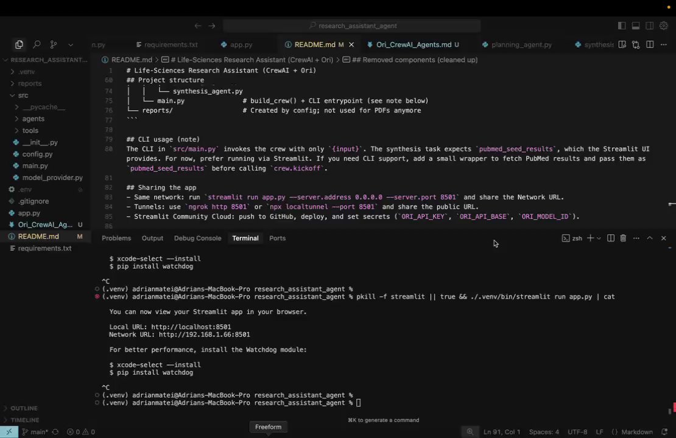Click the main* git branch indicator
This screenshot has height=438, width=676.
35,432
